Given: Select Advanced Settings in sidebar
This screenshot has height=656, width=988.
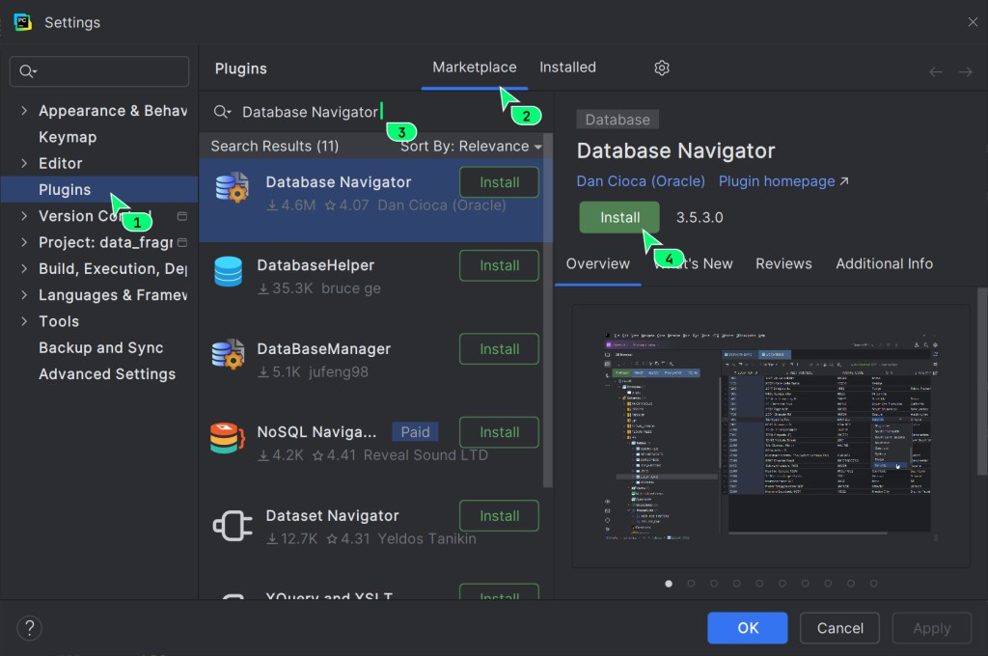Looking at the screenshot, I should [x=107, y=374].
